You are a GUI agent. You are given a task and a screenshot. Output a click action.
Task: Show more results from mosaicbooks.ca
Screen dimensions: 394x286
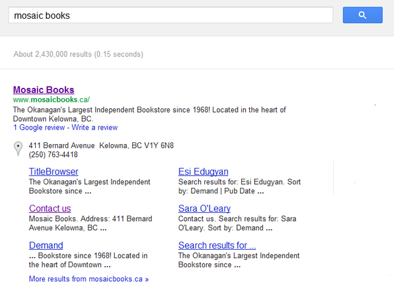tap(88, 279)
